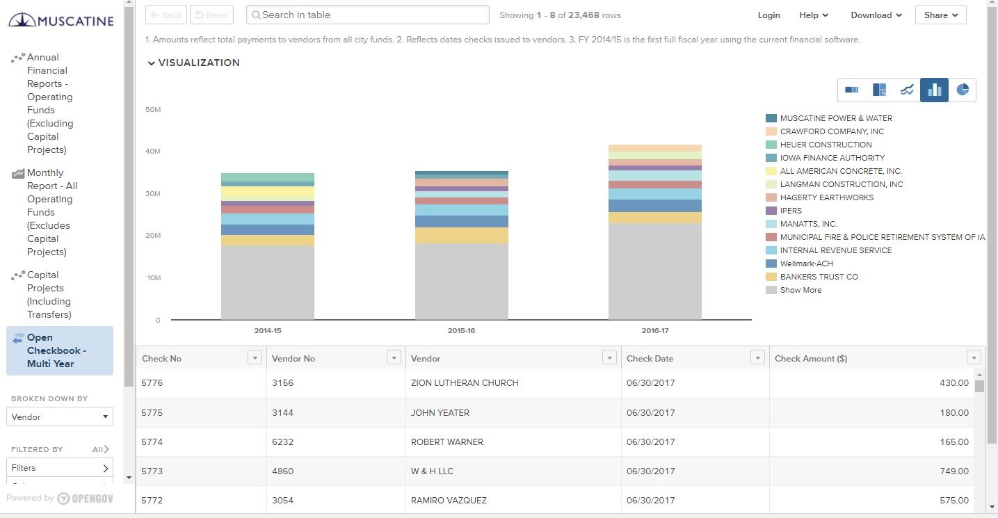
Task: Expand the Filters panel
Action: (59, 467)
